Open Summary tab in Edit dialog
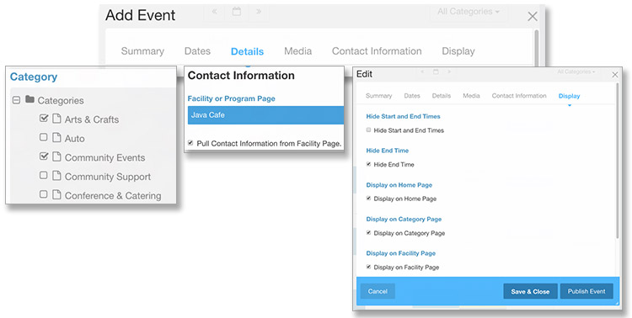This screenshot has height=318, width=632. (378, 96)
